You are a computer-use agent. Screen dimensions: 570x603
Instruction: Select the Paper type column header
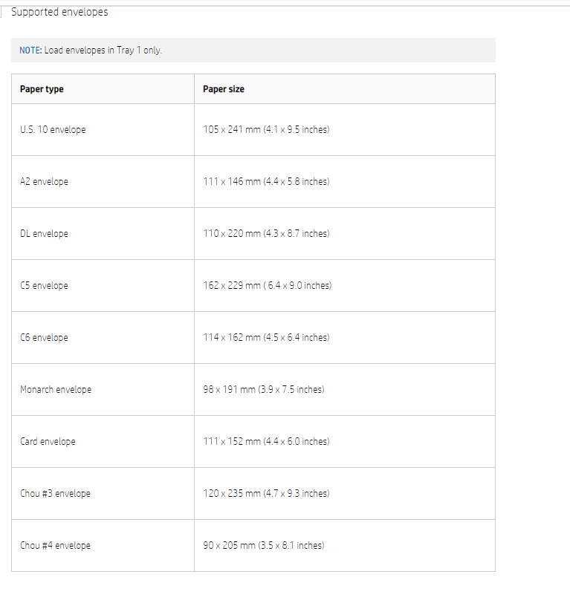42,89
